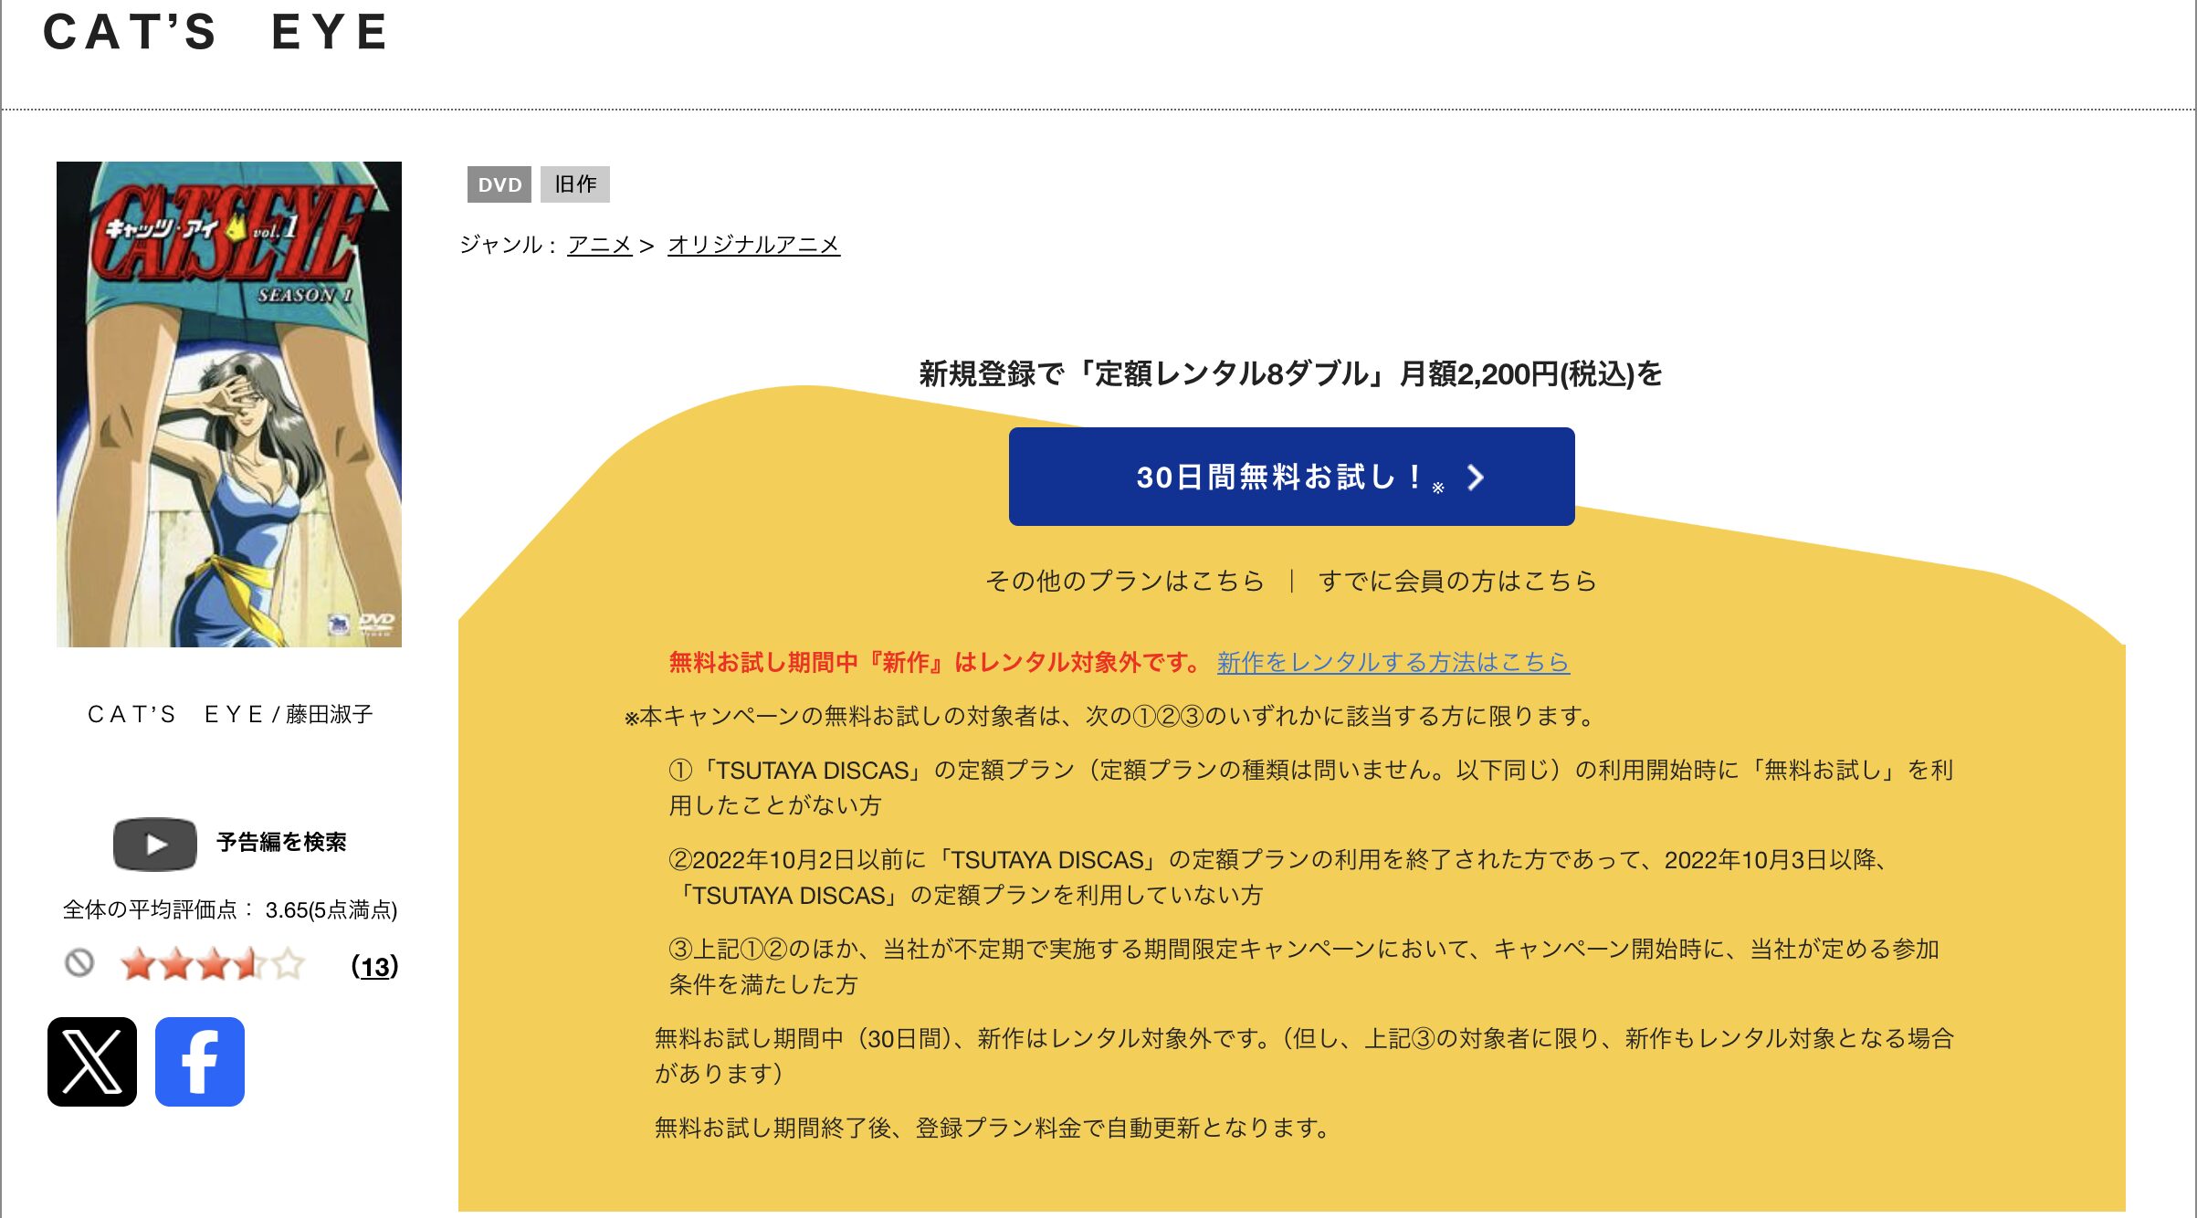The width and height of the screenshot is (2197, 1218).
Task: Click the CAT'S EYE / 藤田淑子 caption
Action: coord(230,714)
